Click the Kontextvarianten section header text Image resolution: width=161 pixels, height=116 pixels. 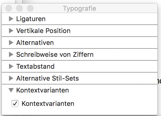point(42,90)
